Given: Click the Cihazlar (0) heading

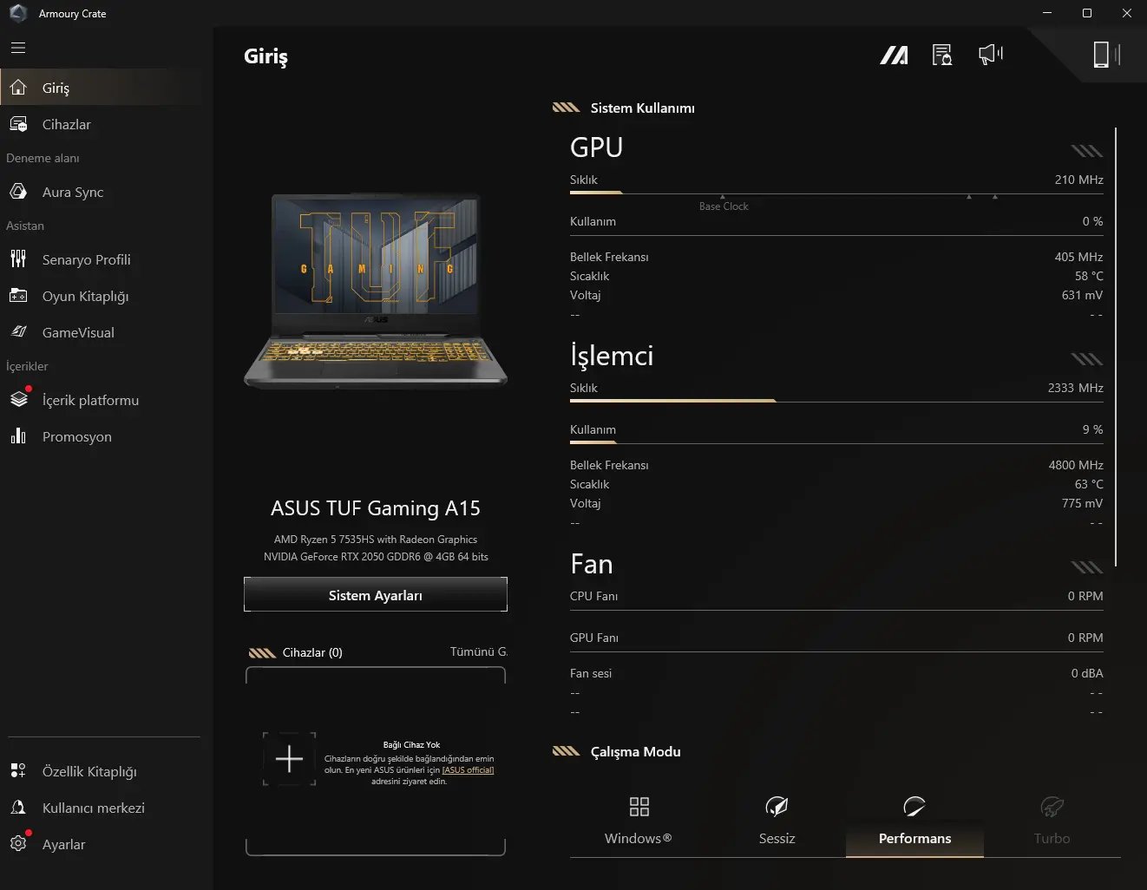Looking at the screenshot, I should click(x=312, y=652).
